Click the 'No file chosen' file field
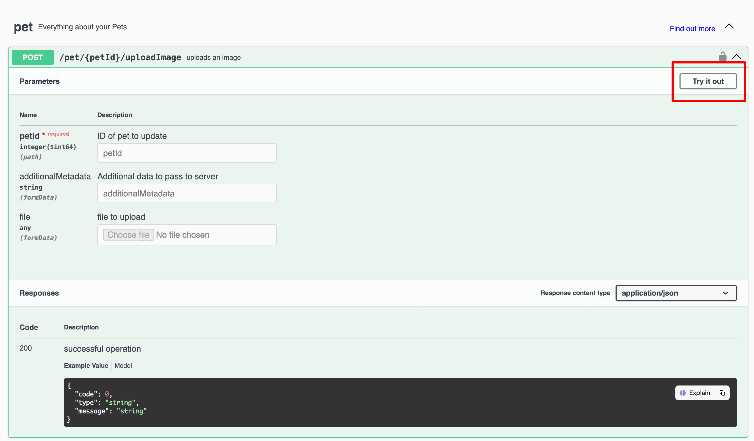The image size is (754, 441). (x=183, y=235)
